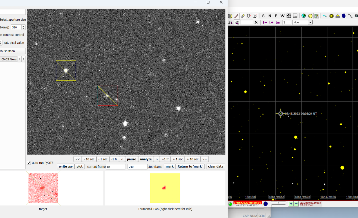358x218 pixels.
Task: Click the globe location icon
Action: click(304, 16)
